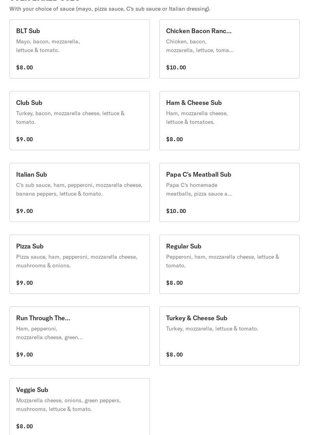Choose the Club Sub item
This screenshot has width=309, height=435.
80,121
